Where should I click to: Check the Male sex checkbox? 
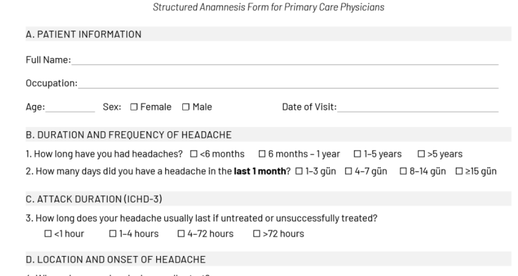[x=186, y=107]
